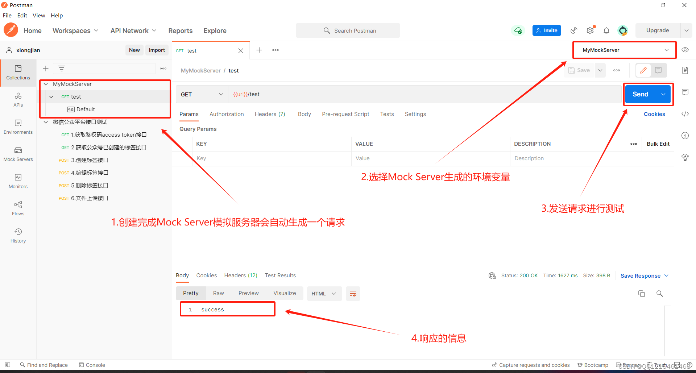Collapse the 微信公众平台接口测试 collection
This screenshot has height=373, width=696.
(x=46, y=122)
